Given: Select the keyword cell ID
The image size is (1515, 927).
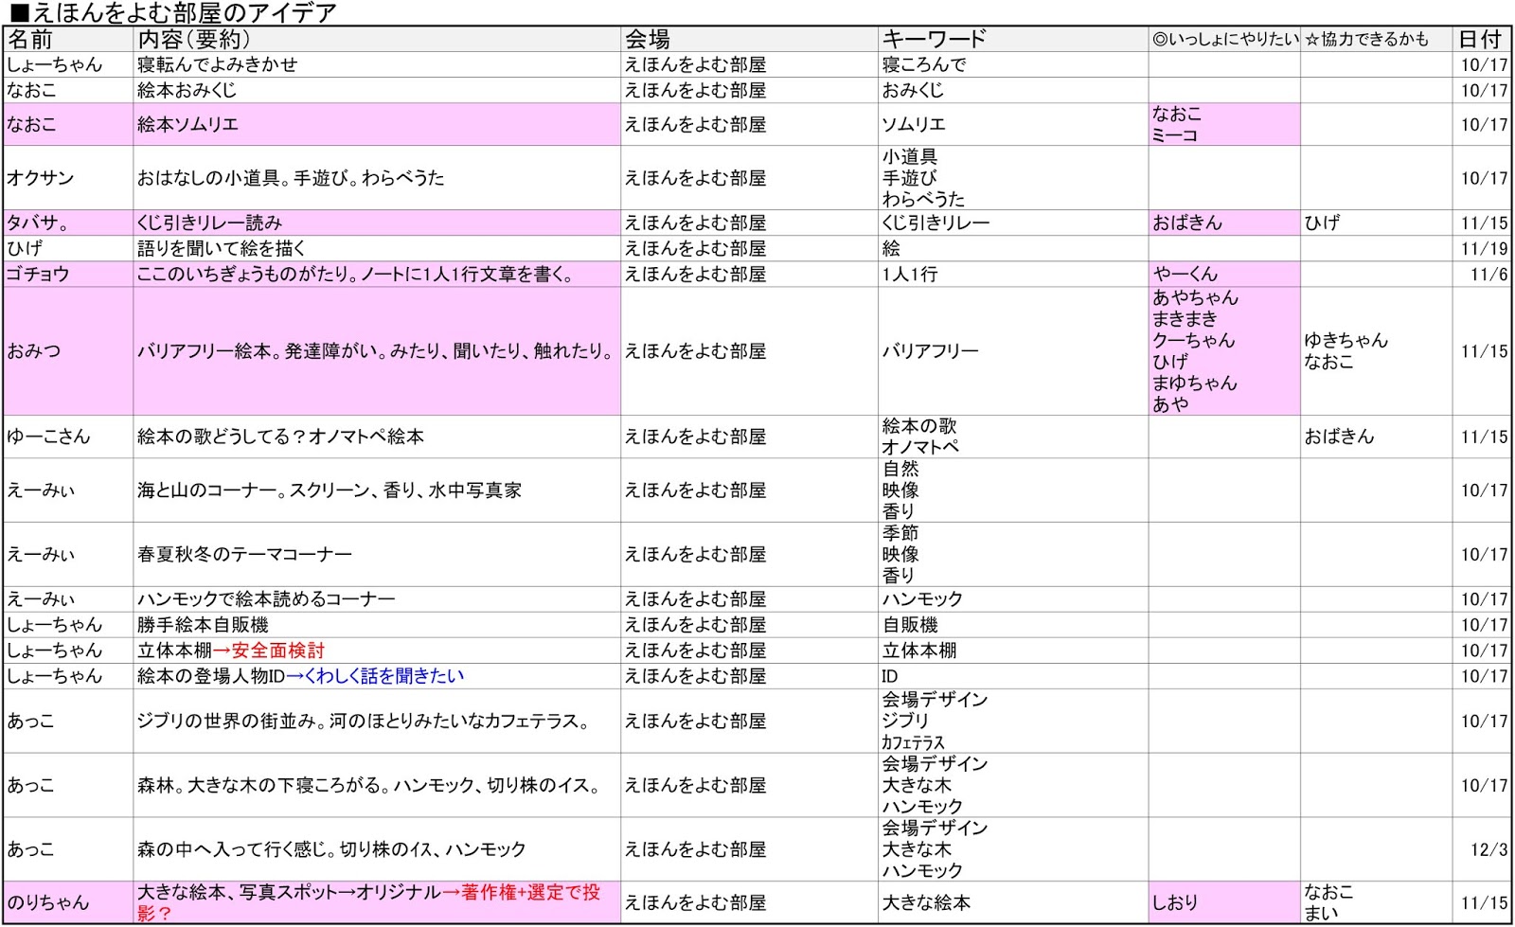Looking at the screenshot, I should (1013, 676).
